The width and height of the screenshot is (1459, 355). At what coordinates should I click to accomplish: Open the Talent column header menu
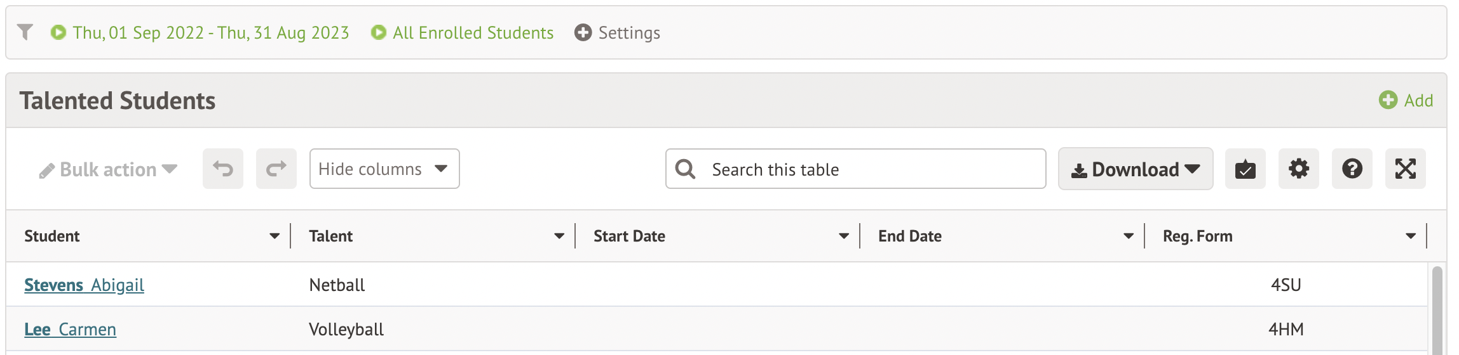coord(559,236)
